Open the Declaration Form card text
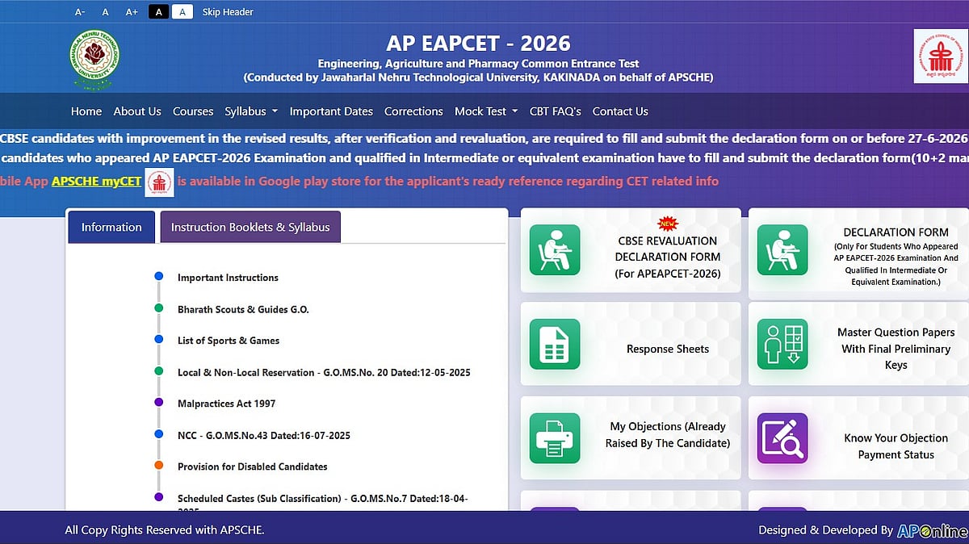This screenshot has height=544, width=969. click(x=896, y=257)
